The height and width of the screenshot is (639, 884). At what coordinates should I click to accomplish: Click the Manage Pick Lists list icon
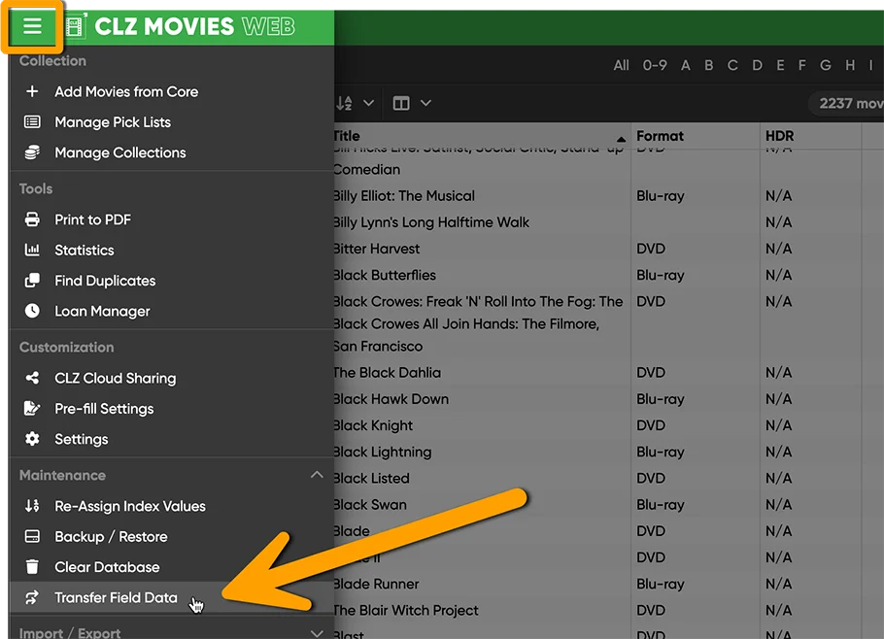point(32,121)
